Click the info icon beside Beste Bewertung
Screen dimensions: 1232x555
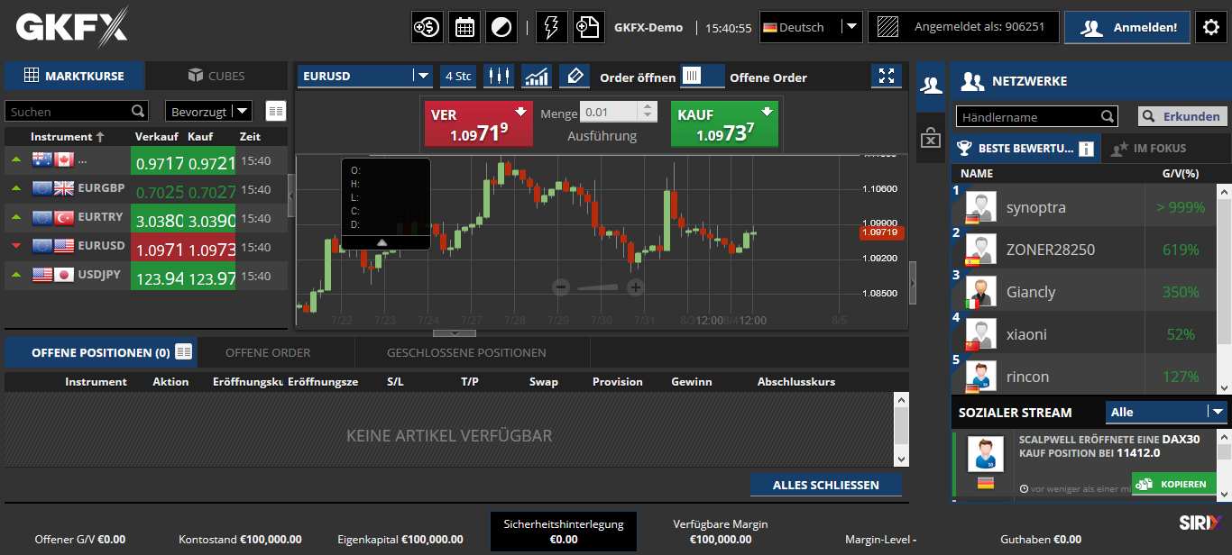coord(1086,149)
